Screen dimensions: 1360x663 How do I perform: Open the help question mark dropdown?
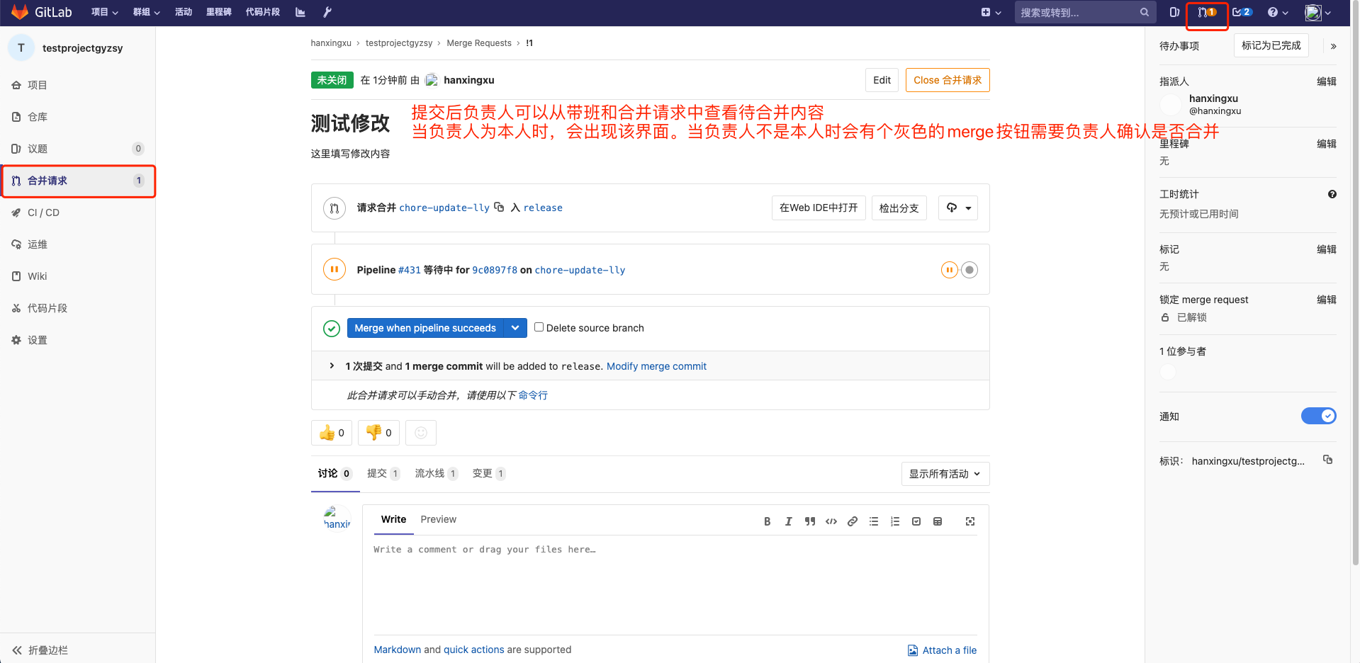pos(1278,12)
